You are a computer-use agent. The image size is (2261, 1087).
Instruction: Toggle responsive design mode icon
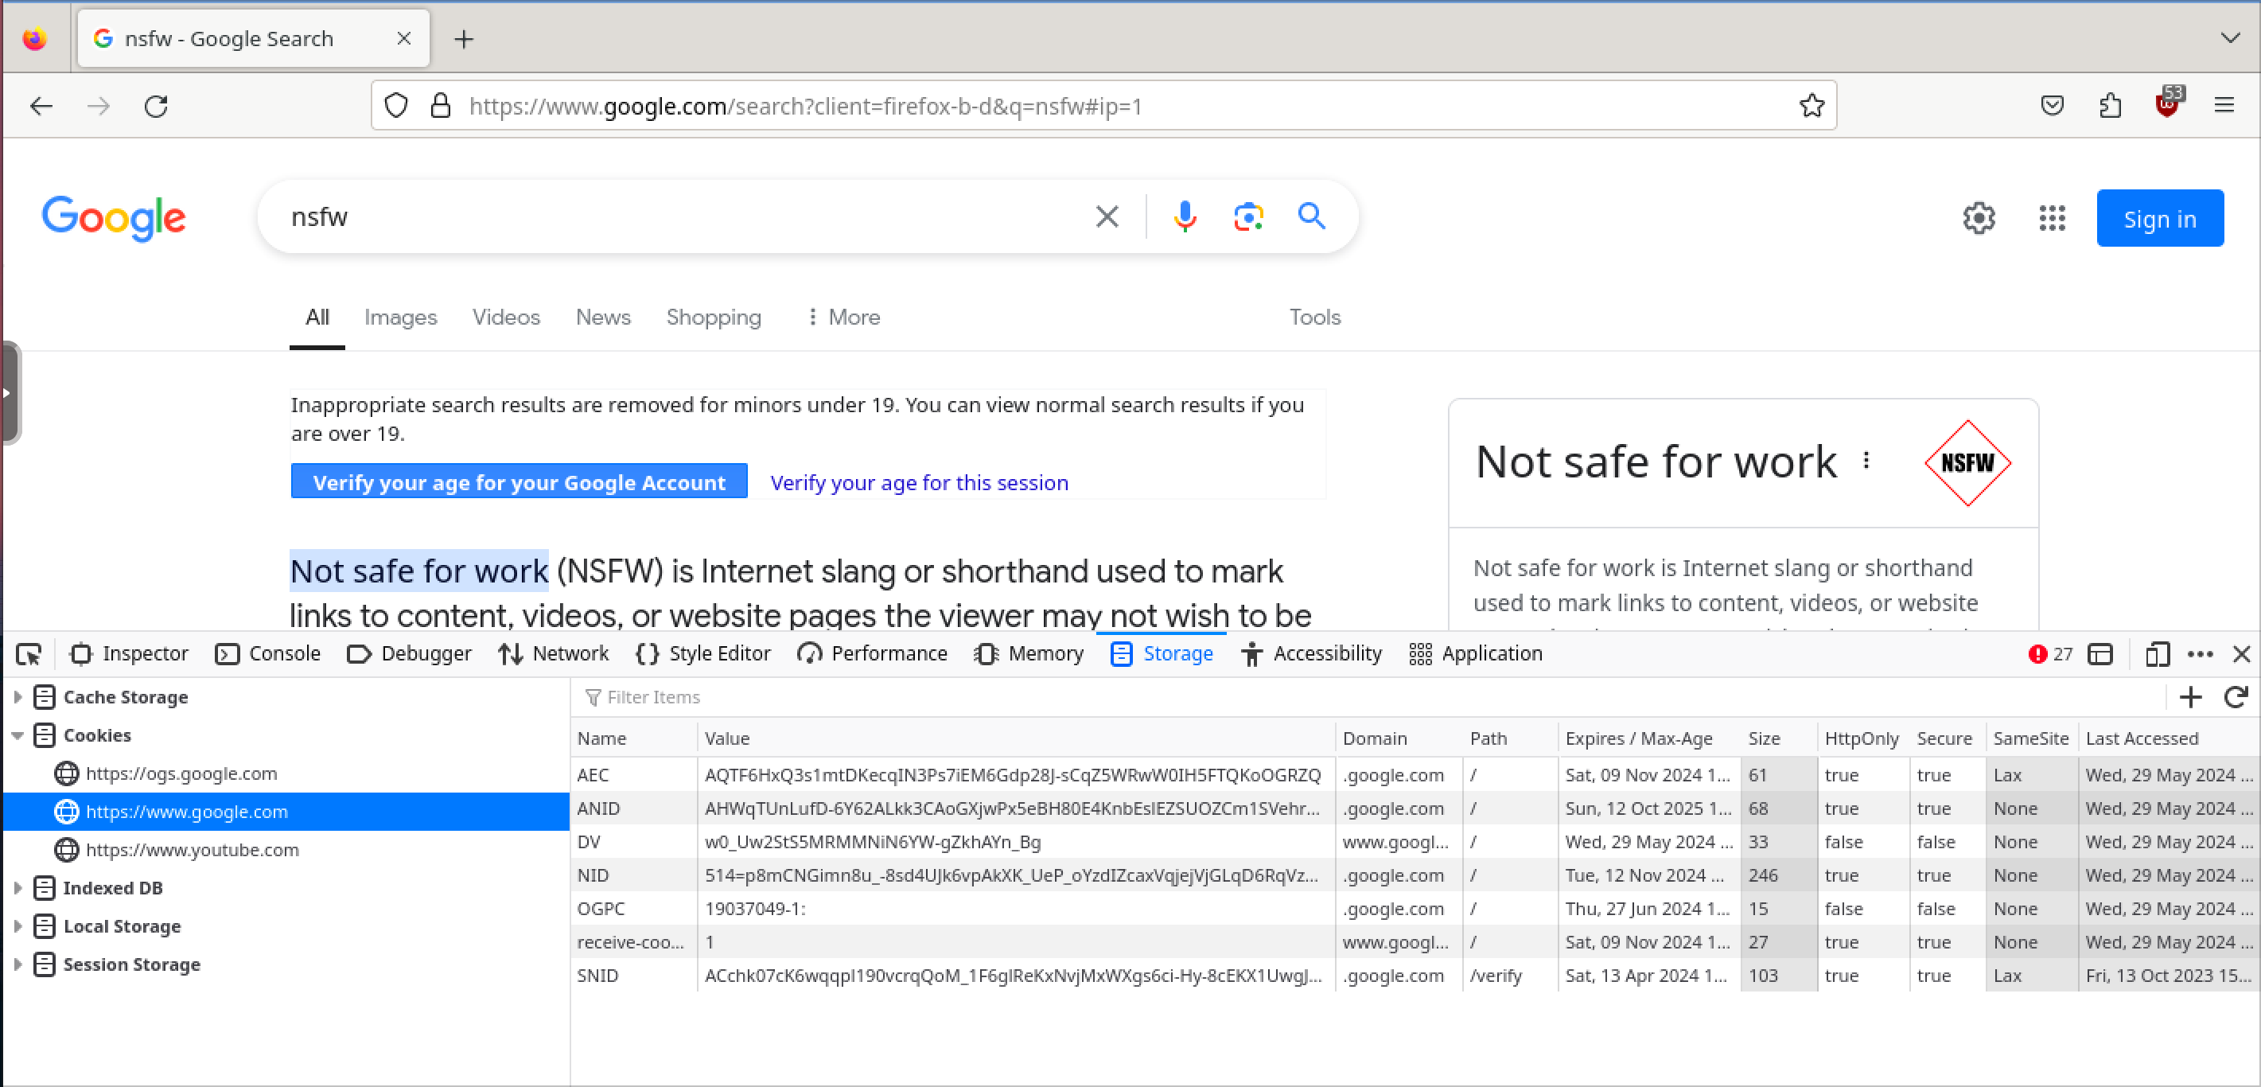point(2157,654)
